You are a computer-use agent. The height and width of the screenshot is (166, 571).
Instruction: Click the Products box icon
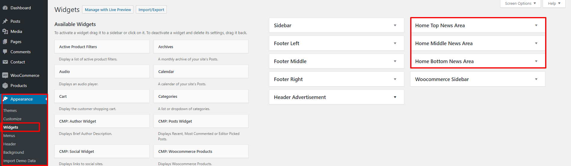(x=5, y=86)
